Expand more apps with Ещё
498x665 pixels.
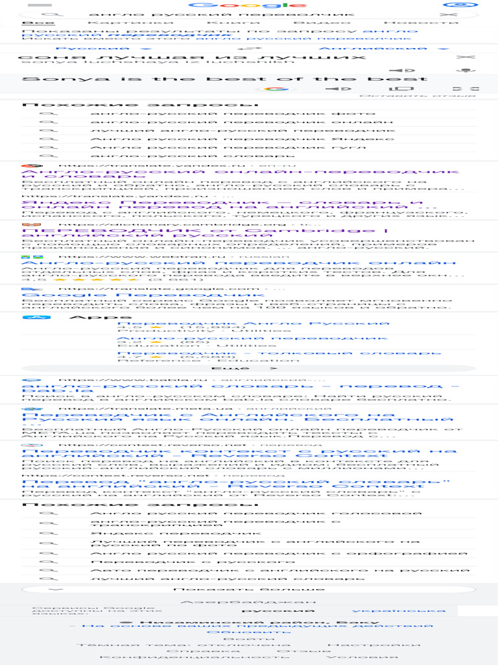(x=249, y=368)
